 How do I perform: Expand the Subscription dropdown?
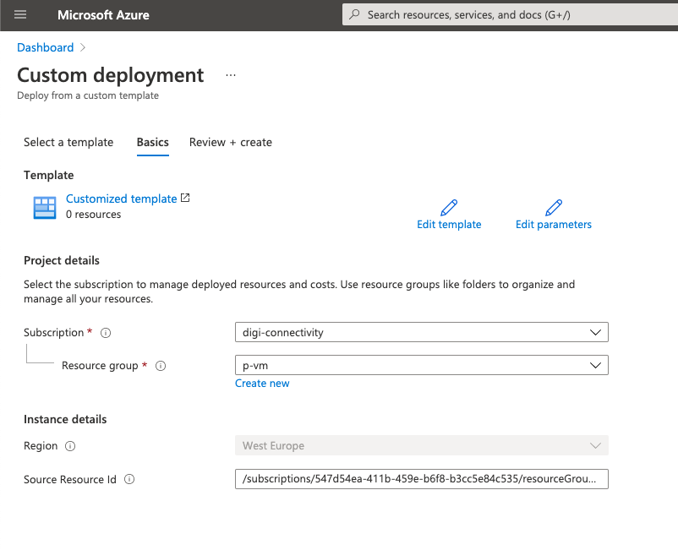[422, 332]
